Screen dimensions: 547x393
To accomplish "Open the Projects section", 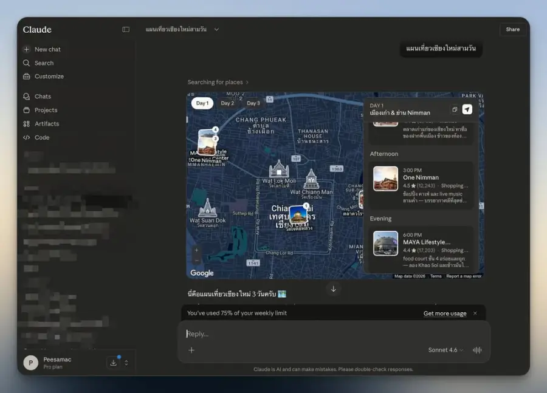I will (40, 110).
